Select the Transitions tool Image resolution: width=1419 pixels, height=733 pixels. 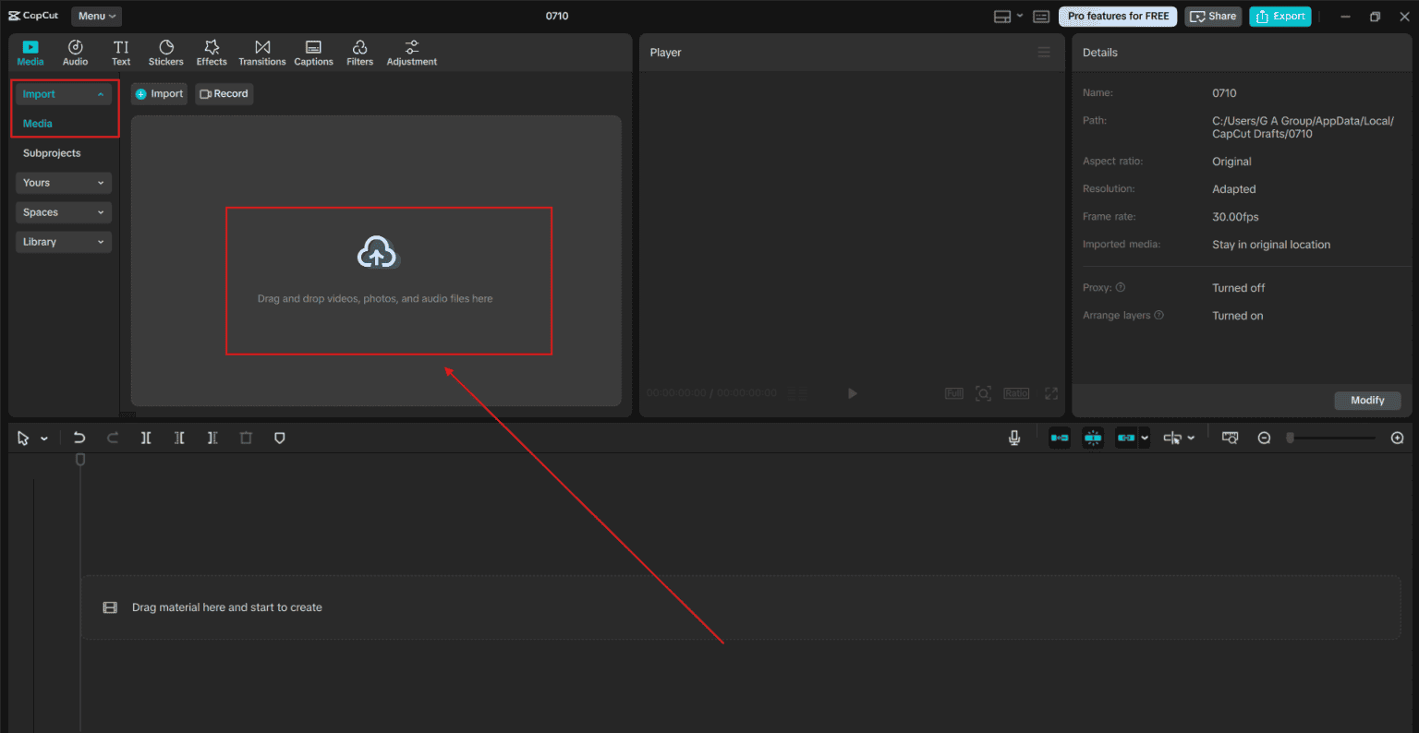(261, 51)
